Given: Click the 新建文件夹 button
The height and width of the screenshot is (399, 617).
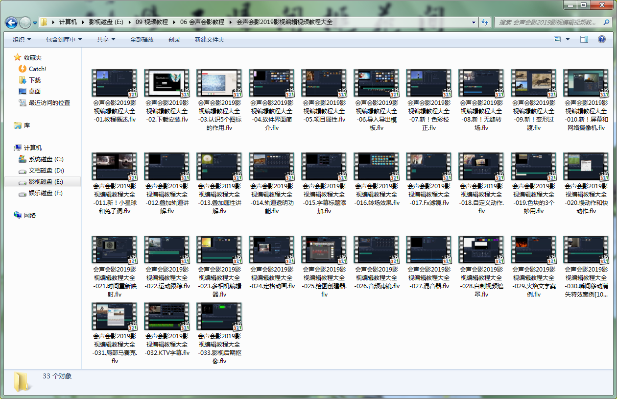Looking at the screenshot, I should tap(209, 39).
